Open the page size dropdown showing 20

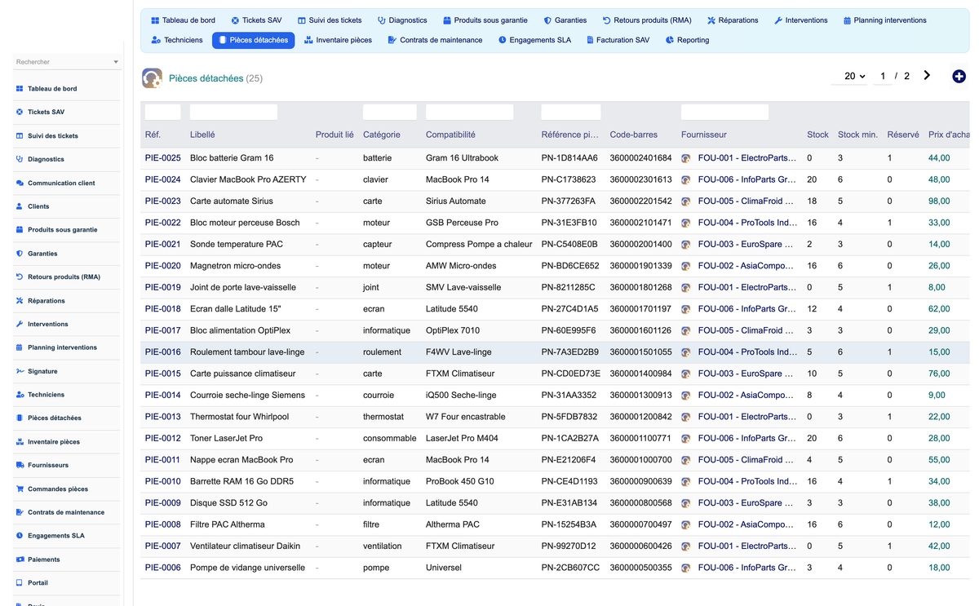[849, 76]
